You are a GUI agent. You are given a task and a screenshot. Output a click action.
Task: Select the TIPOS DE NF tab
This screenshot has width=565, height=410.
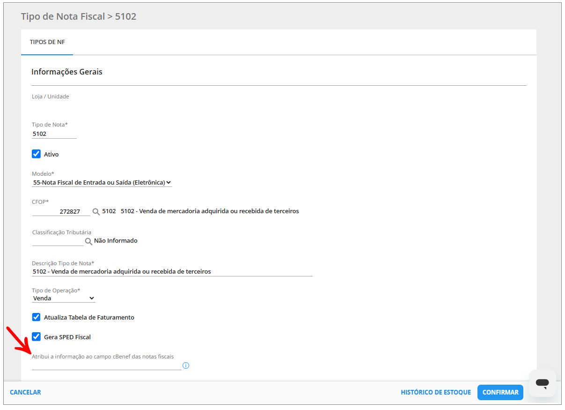tap(47, 42)
